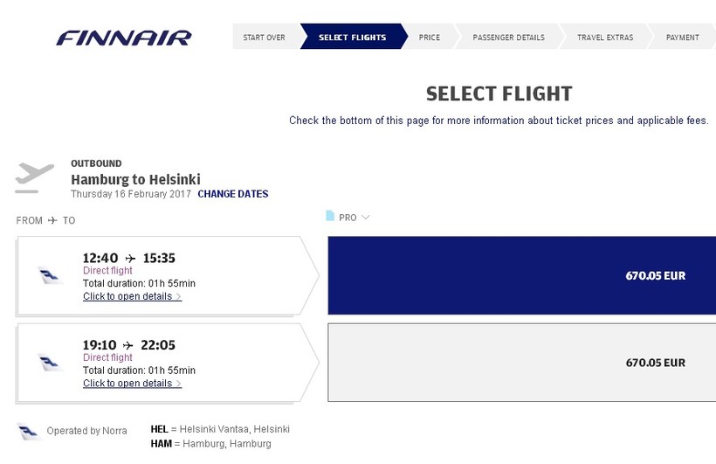The height and width of the screenshot is (464, 716).
Task: Select the 670.05 EUR fare for 12:40 flight
Action: point(521,275)
